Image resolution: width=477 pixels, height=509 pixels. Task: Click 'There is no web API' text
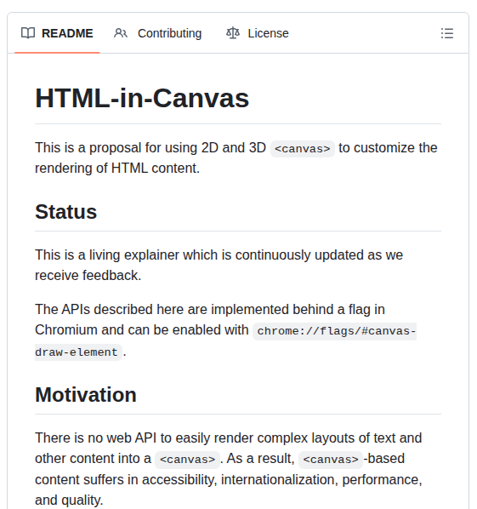click(x=96, y=438)
